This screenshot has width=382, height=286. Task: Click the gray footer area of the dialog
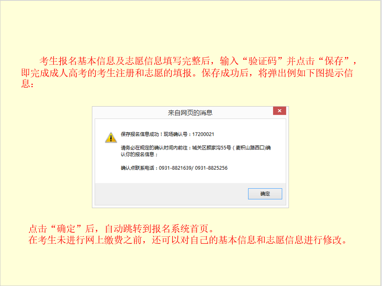coord(171,194)
